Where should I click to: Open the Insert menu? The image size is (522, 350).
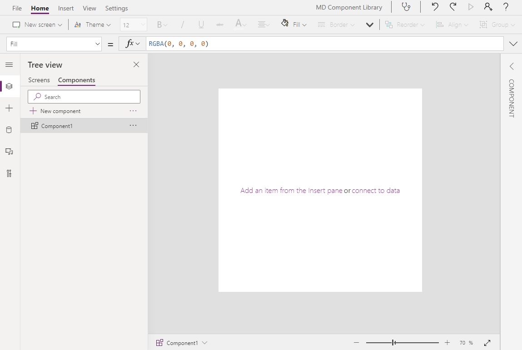(66, 8)
